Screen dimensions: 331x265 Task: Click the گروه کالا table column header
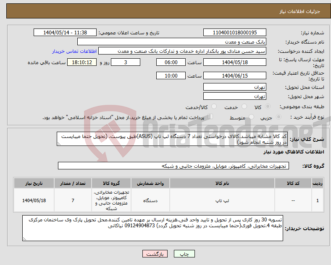pos(111,183)
